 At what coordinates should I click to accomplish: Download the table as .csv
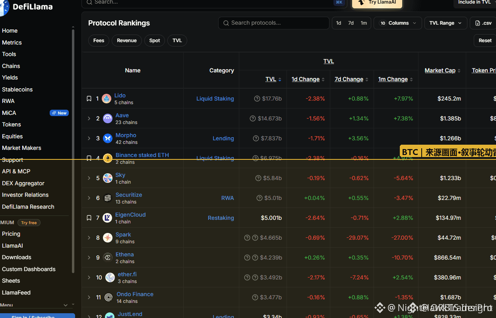pyautogui.click(x=483, y=23)
